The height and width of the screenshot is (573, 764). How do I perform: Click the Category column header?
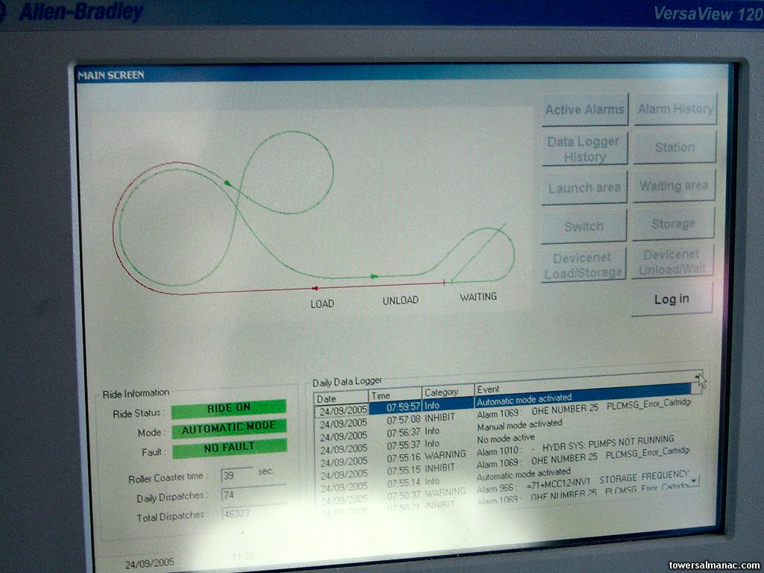tap(448, 391)
